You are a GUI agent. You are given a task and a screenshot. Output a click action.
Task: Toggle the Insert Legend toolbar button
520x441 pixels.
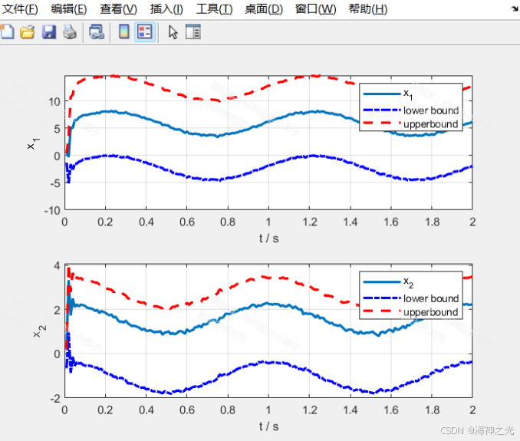coord(145,32)
